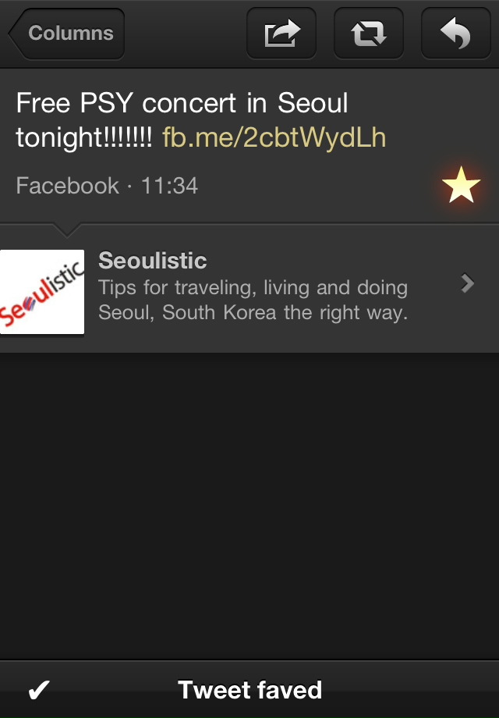The image size is (499, 718).
Task: Tap the word 'tonight!!!!!!!!' in the tweet
Action: point(84,137)
